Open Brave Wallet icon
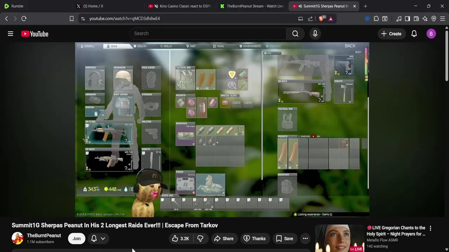This screenshot has width=449, height=252. [x=416, y=19]
